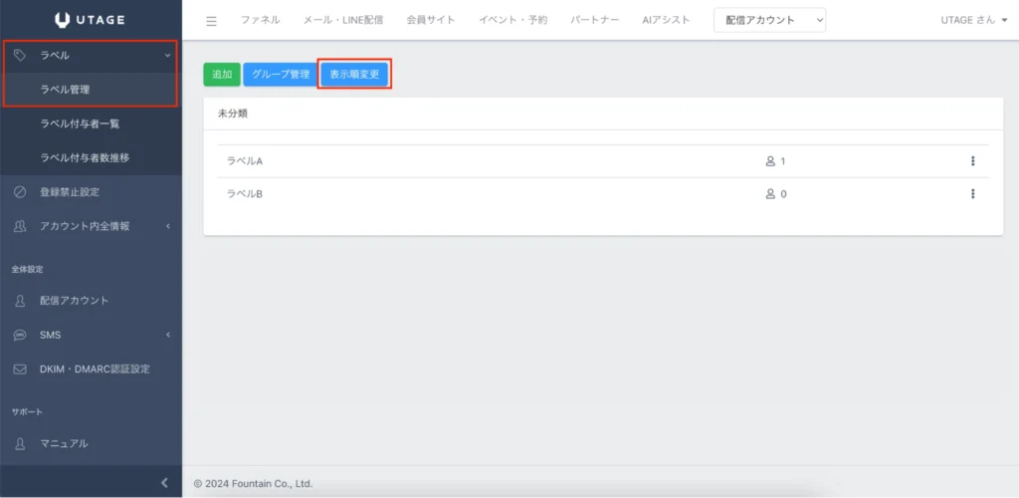The image size is (1019, 498).
Task: Open the パートナー top menu
Action: pyautogui.click(x=595, y=20)
